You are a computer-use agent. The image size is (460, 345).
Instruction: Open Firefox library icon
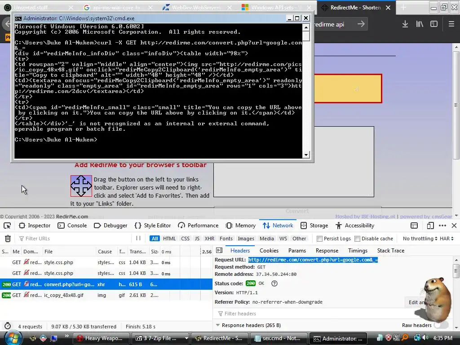pyautogui.click(x=420, y=24)
